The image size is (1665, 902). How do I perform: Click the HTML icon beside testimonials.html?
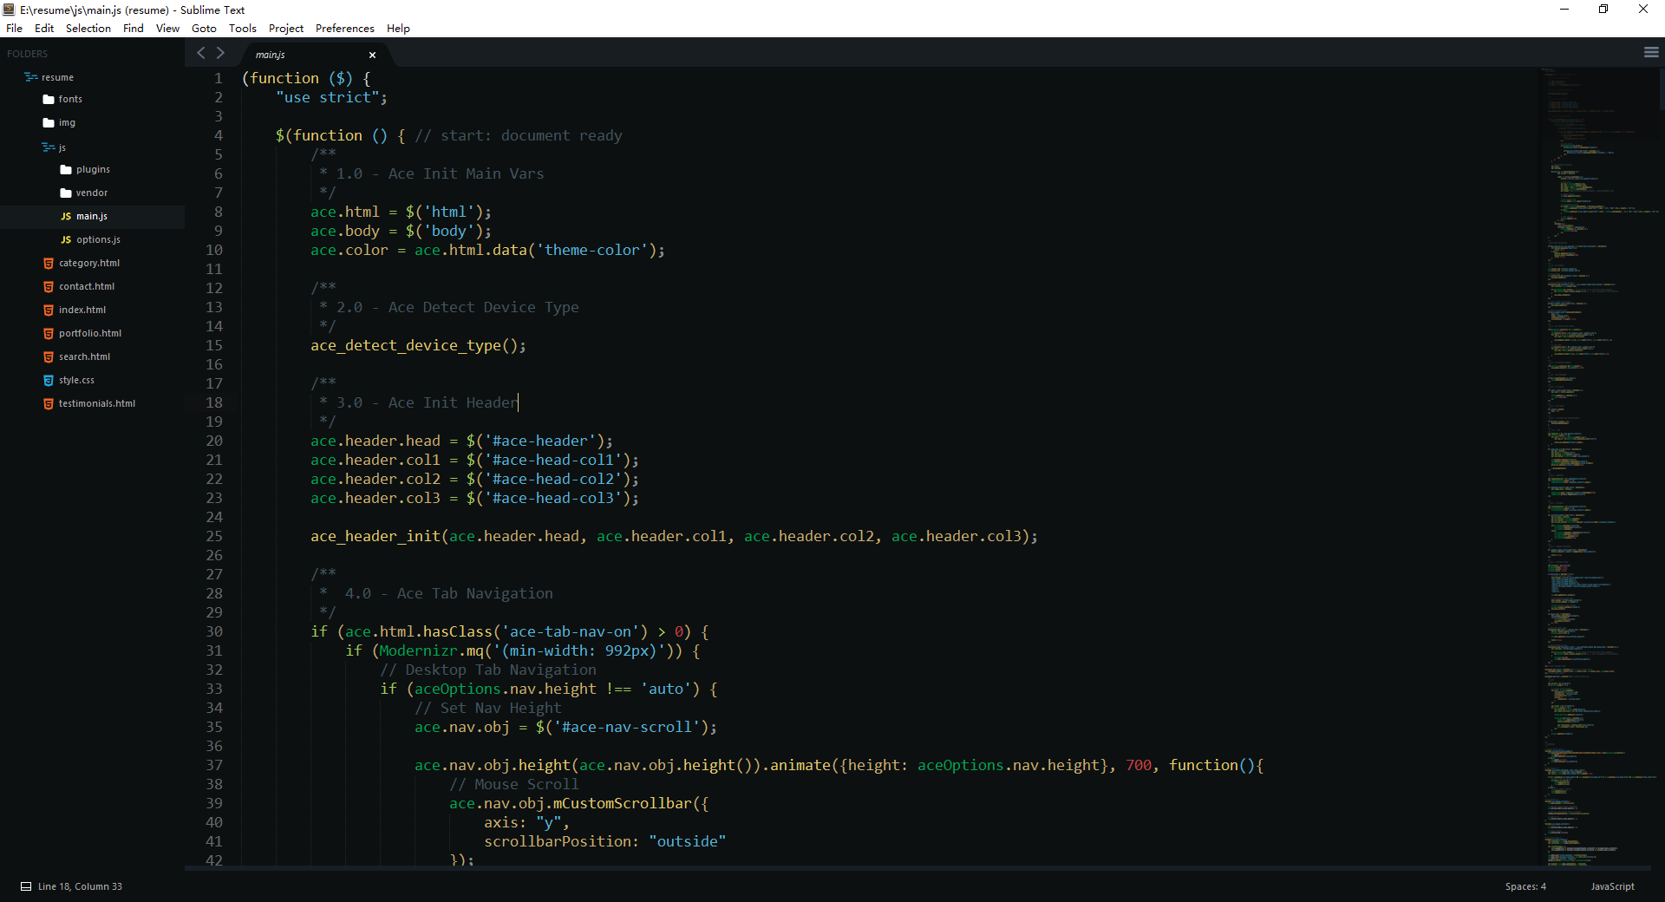point(49,404)
